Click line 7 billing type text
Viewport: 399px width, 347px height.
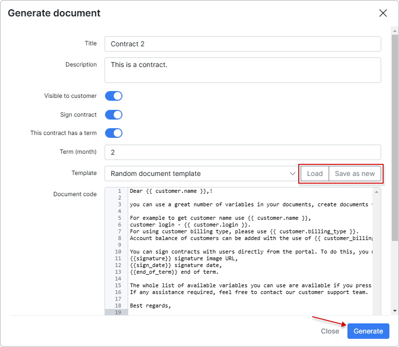coord(244,231)
